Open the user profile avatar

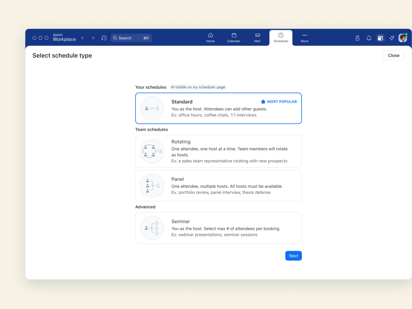coord(403,38)
